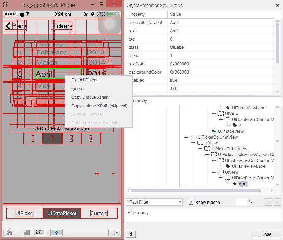The height and width of the screenshot is (240, 283).
Task: Choose Extract Object from context menu
Action: coord(84,80)
